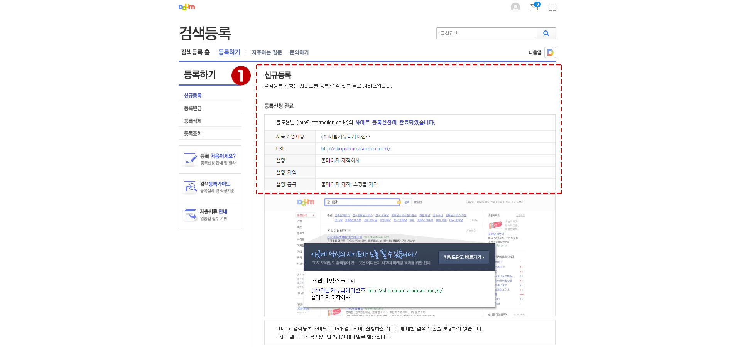Open the 검색등록 홈 tab

click(x=196, y=52)
